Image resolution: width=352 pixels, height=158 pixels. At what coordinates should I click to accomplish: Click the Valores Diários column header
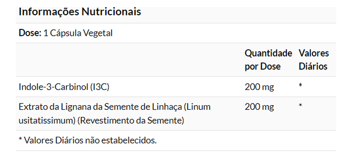[x=313, y=60]
